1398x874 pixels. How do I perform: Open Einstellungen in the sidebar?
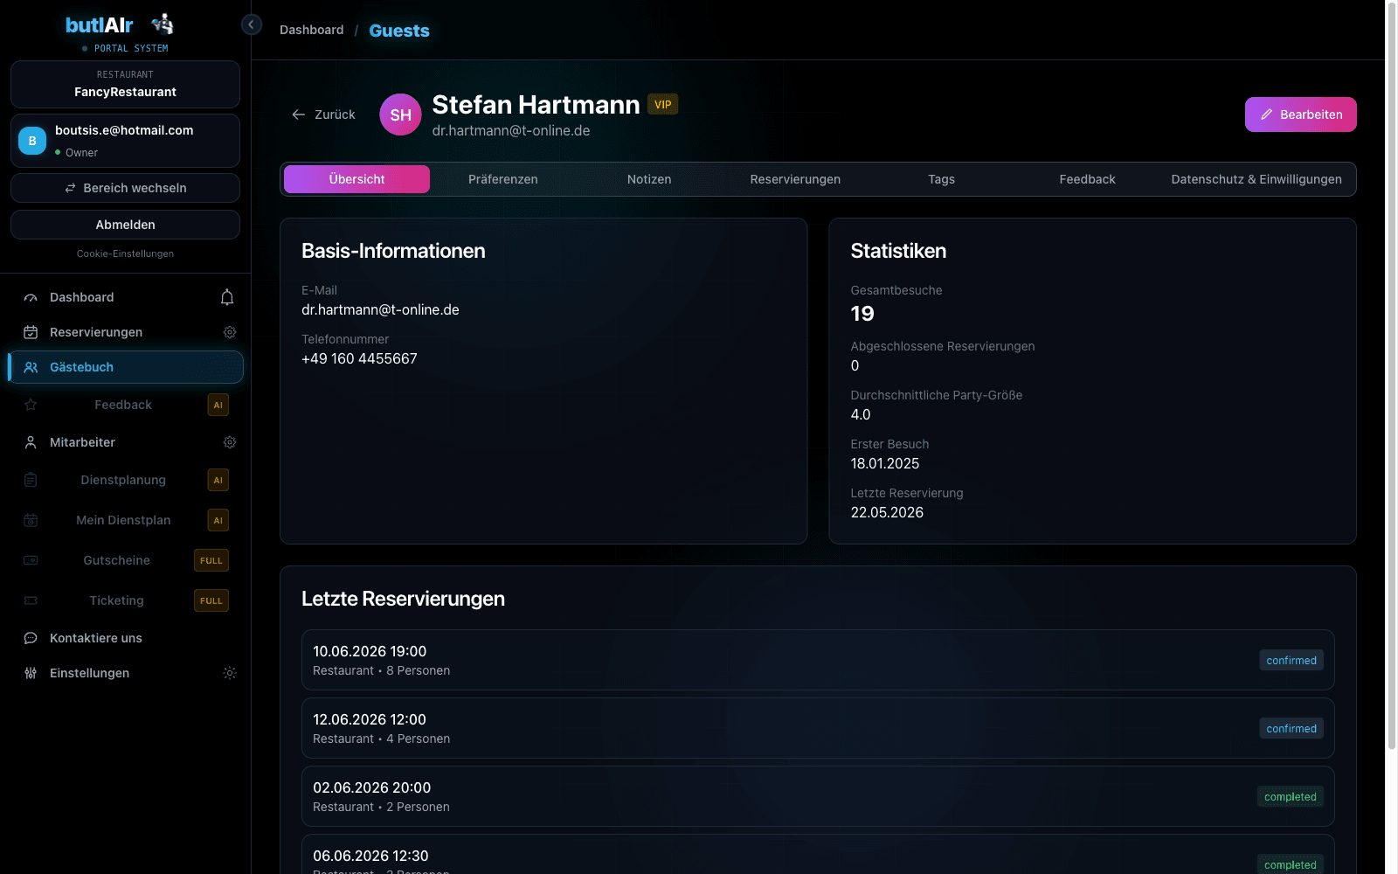point(89,673)
